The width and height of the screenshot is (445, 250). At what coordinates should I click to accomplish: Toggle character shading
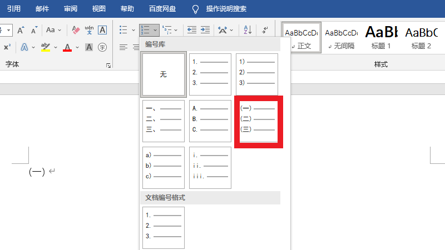(x=89, y=47)
